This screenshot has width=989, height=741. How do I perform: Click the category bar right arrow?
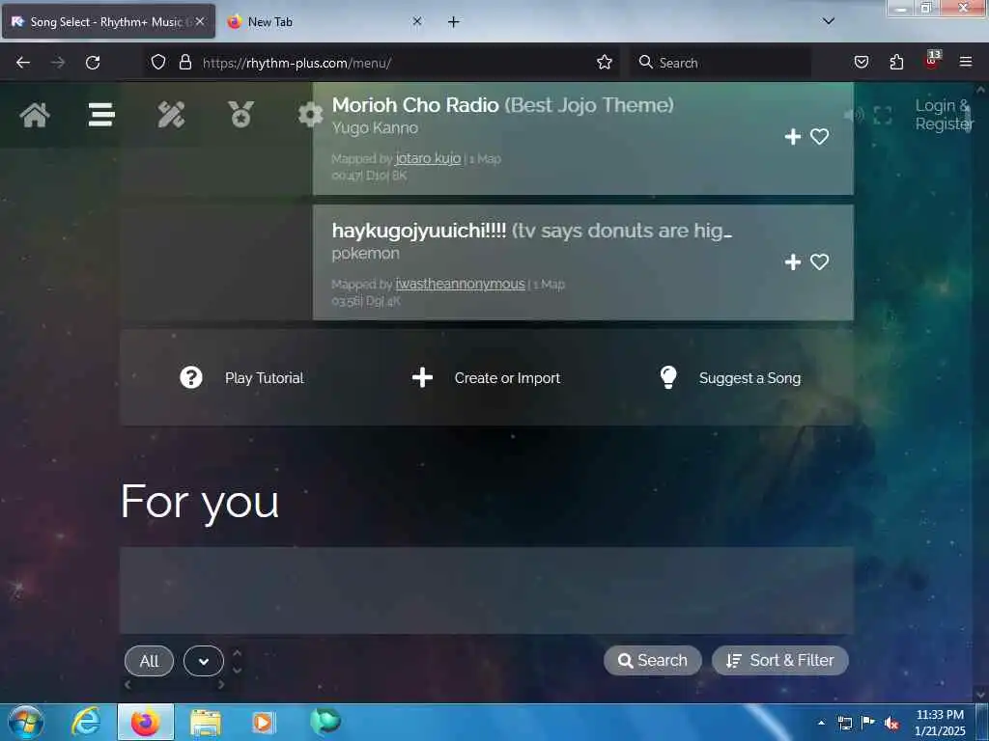[x=221, y=684]
